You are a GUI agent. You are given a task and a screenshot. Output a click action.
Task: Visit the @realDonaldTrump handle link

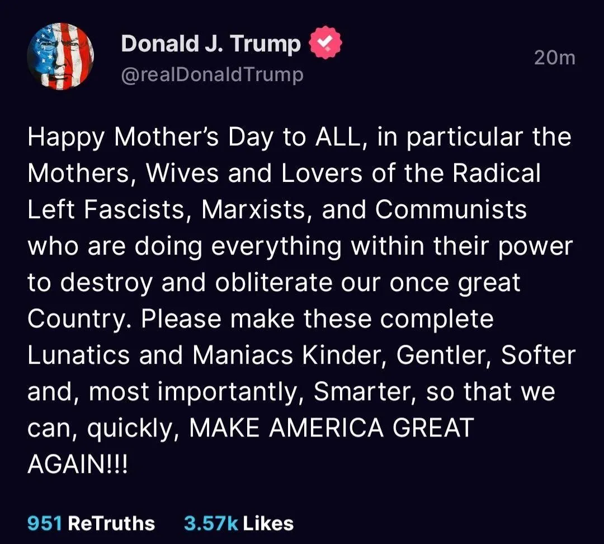click(x=212, y=74)
